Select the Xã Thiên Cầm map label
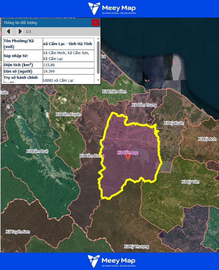 click(114, 91)
